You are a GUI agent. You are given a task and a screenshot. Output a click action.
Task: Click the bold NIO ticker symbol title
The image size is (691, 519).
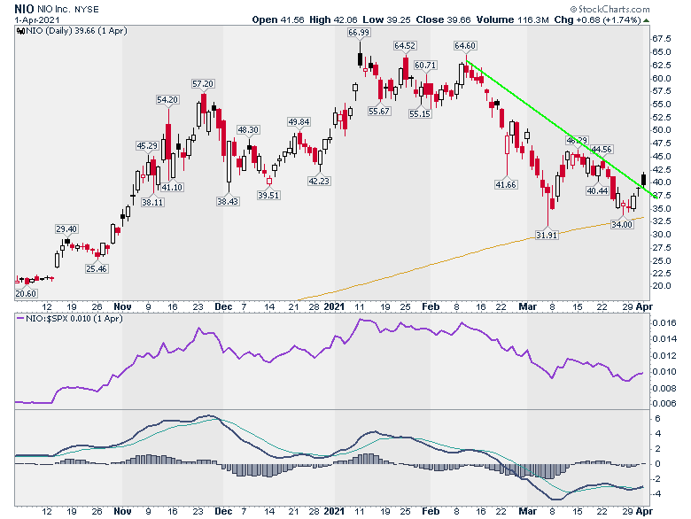click(x=24, y=9)
